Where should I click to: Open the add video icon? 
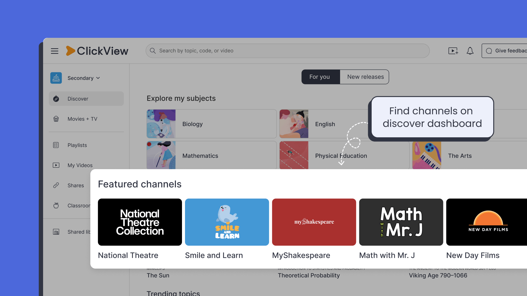click(453, 51)
